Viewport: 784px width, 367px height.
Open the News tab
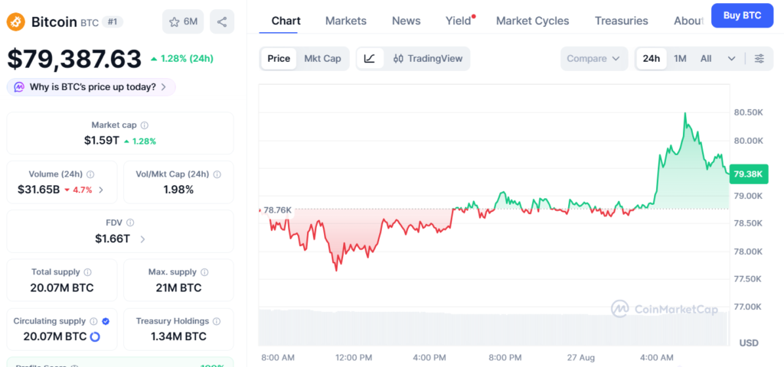pyautogui.click(x=406, y=21)
